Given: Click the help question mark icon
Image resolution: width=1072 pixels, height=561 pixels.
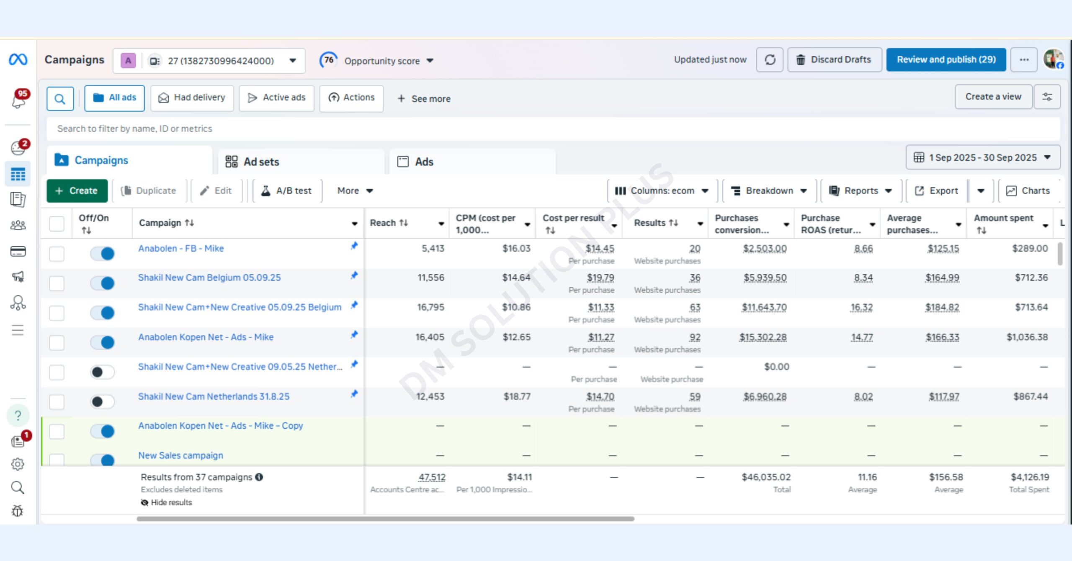Looking at the screenshot, I should click(18, 415).
